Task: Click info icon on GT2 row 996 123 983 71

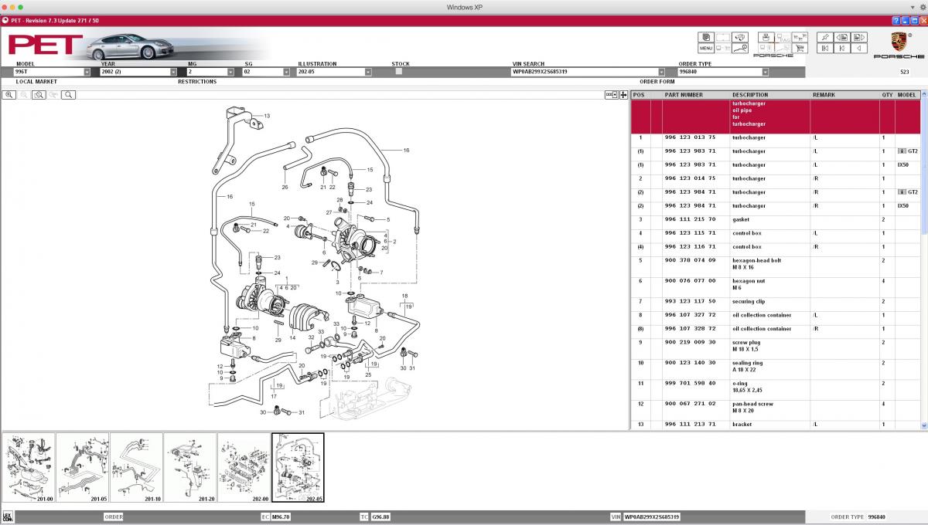Action: [x=902, y=151]
